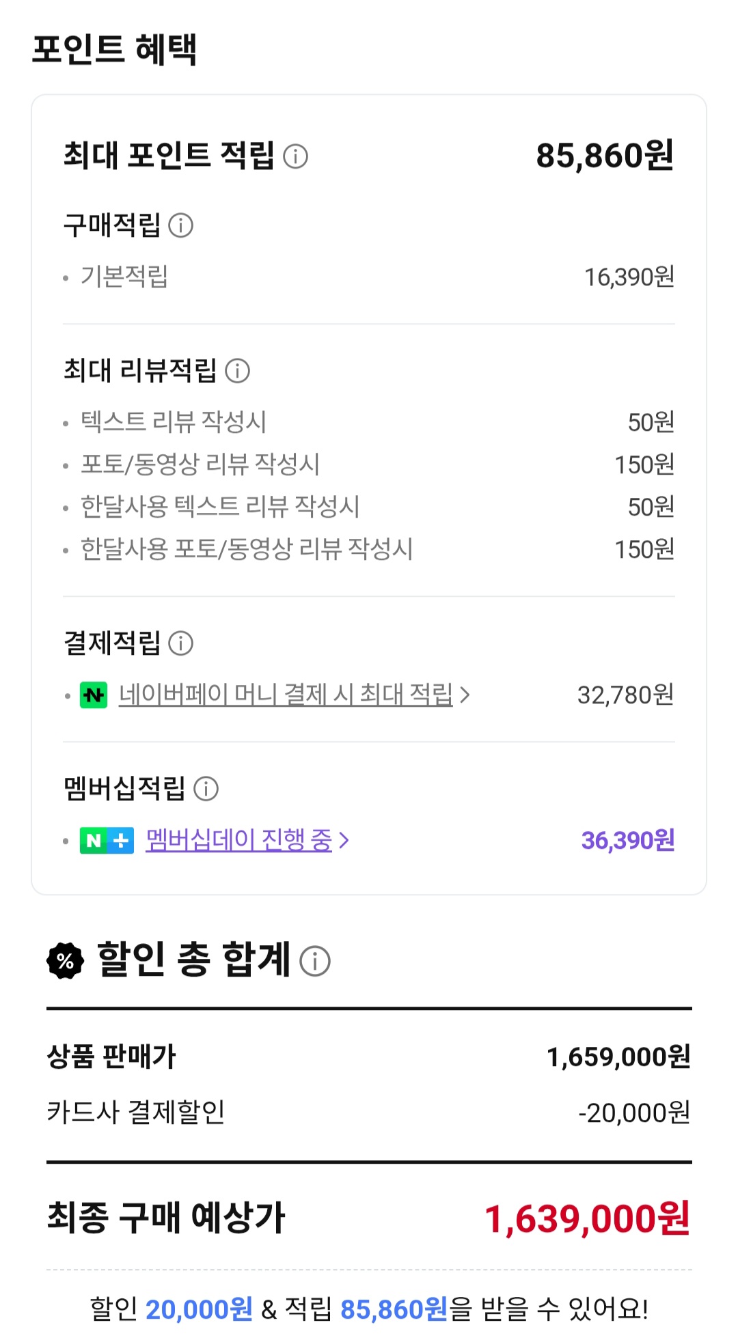Tap the purple 36,390원 membership amount
Viewport: 738px width, 1342px height.
[x=627, y=840]
